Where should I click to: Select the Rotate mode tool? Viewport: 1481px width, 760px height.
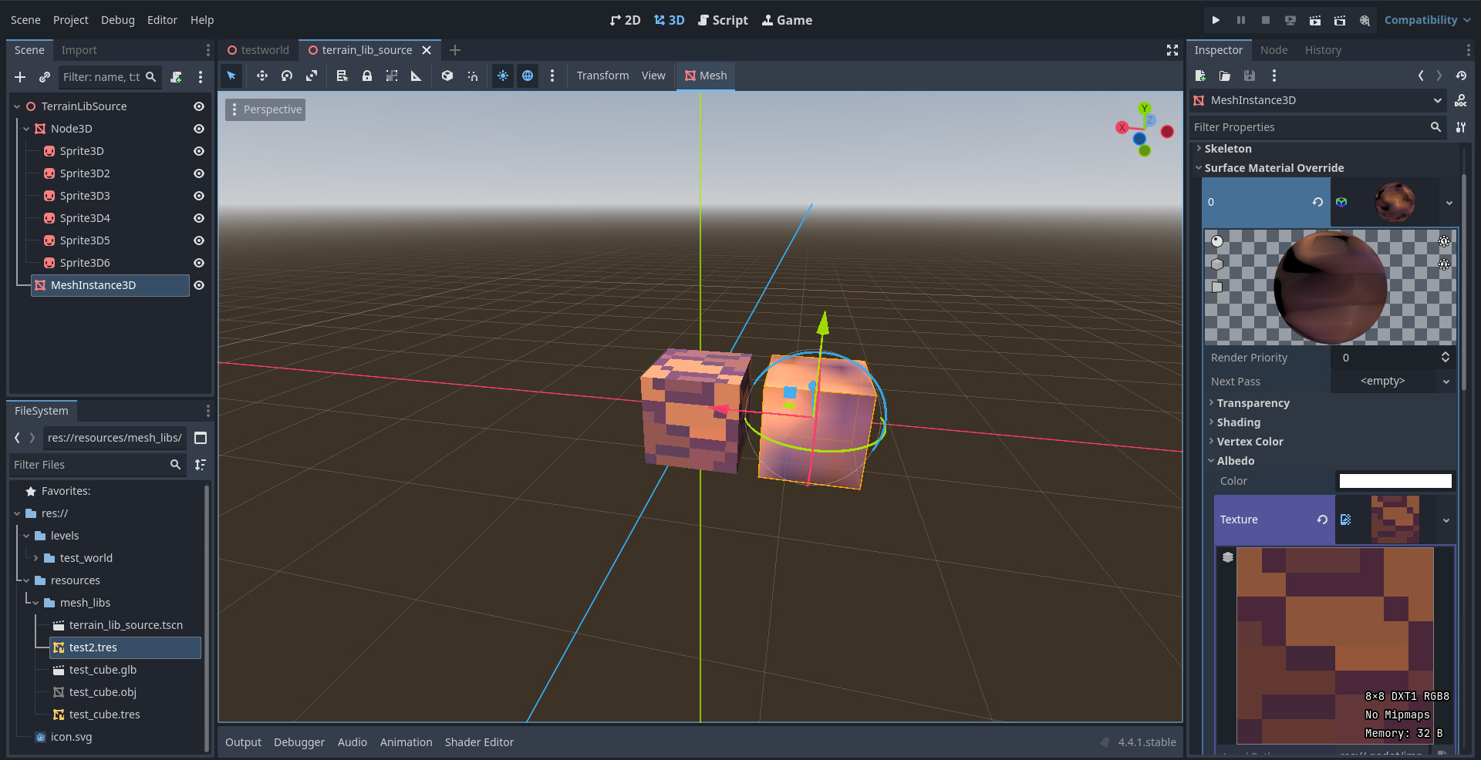pos(287,76)
